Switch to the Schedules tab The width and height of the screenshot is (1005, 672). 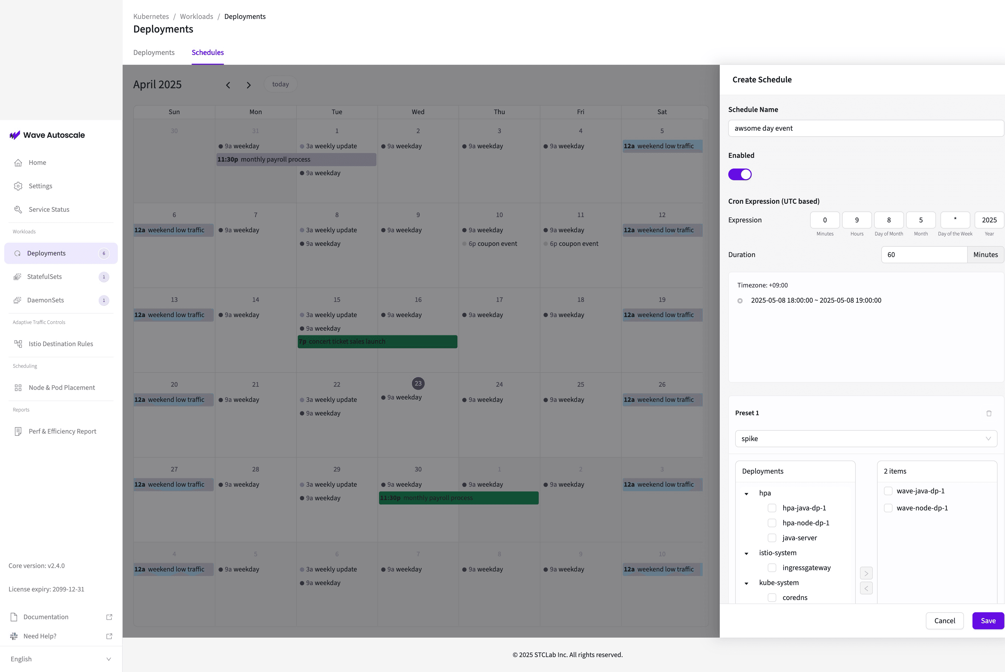pos(208,52)
